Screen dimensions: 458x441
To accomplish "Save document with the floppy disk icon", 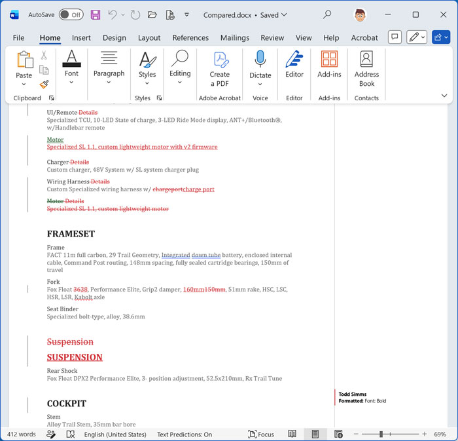I will click(96, 14).
